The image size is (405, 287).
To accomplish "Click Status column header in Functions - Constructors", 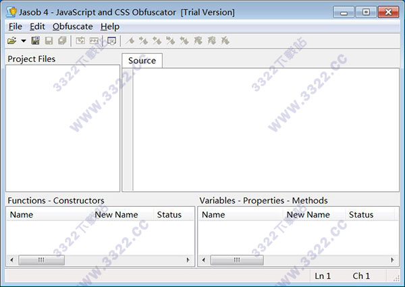I will click(174, 214).
